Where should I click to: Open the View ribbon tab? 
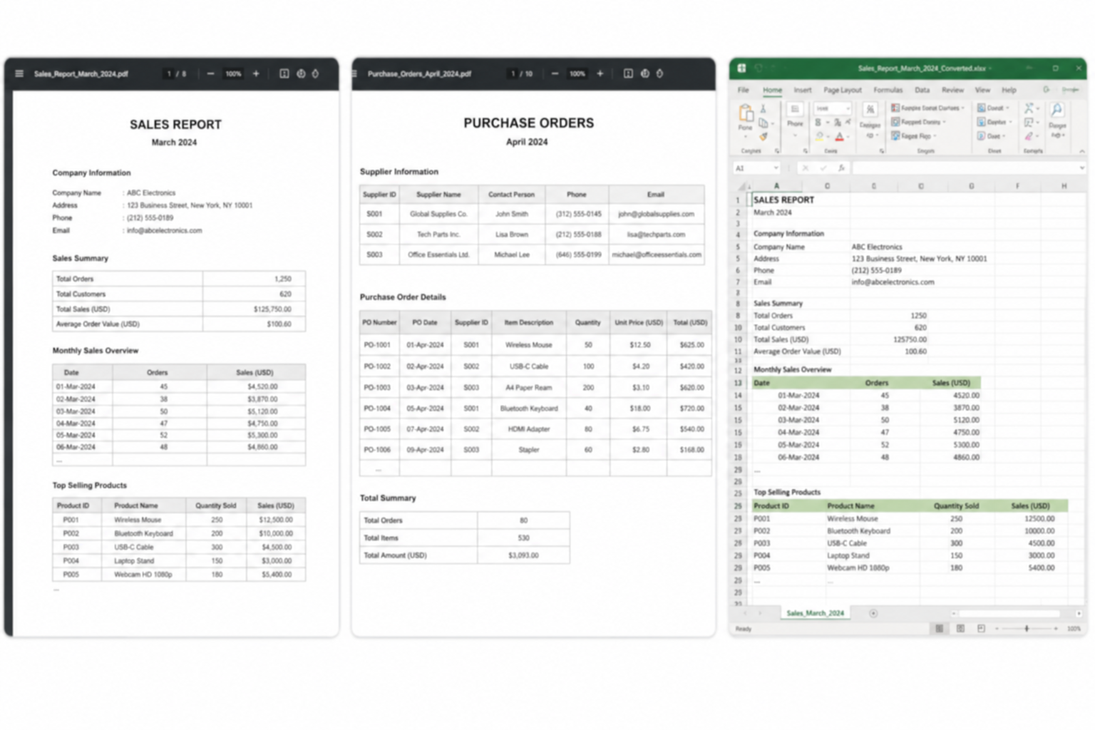pos(982,90)
